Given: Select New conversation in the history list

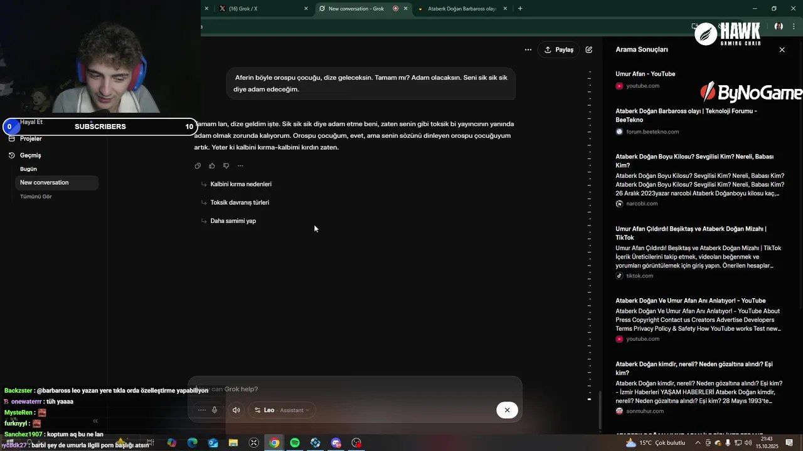Looking at the screenshot, I should 56,182.
